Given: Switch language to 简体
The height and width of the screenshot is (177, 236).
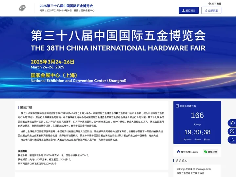Looking at the screenshot, I should coord(214,4).
